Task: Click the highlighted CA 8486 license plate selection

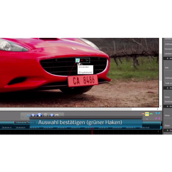Action: click(x=83, y=80)
